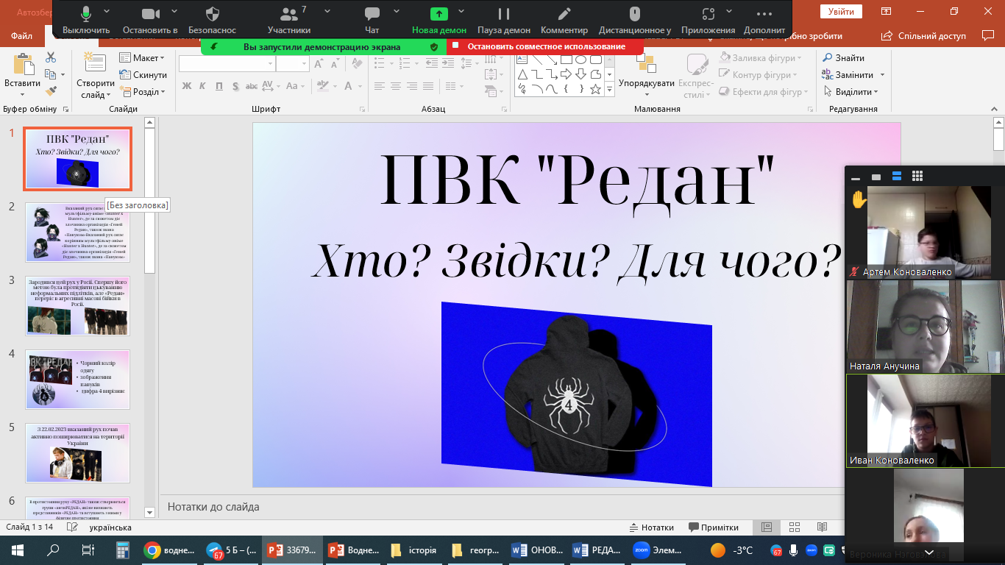1005x565 pixels.
Task: Open the Zoom Участники panel
Action: [288, 20]
